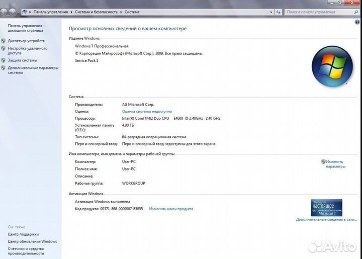362x259 pixels.
Task: Click the address bar refresh icon
Action: click(x=278, y=12)
